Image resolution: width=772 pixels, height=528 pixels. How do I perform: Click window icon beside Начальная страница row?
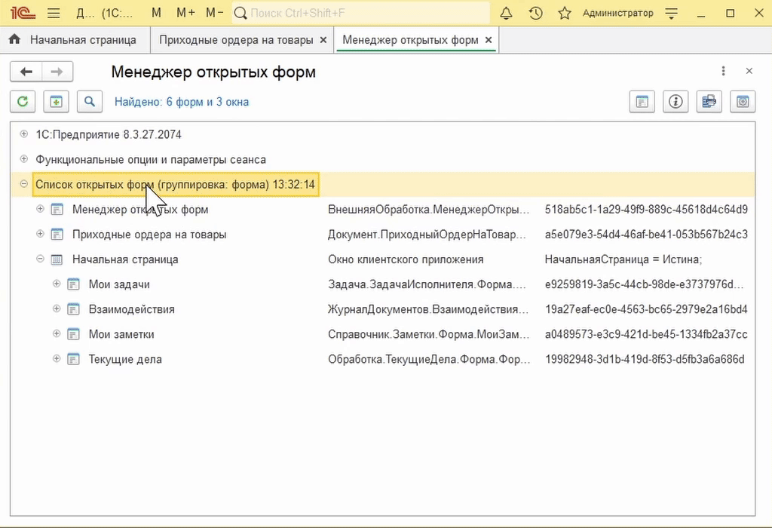click(57, 259)
